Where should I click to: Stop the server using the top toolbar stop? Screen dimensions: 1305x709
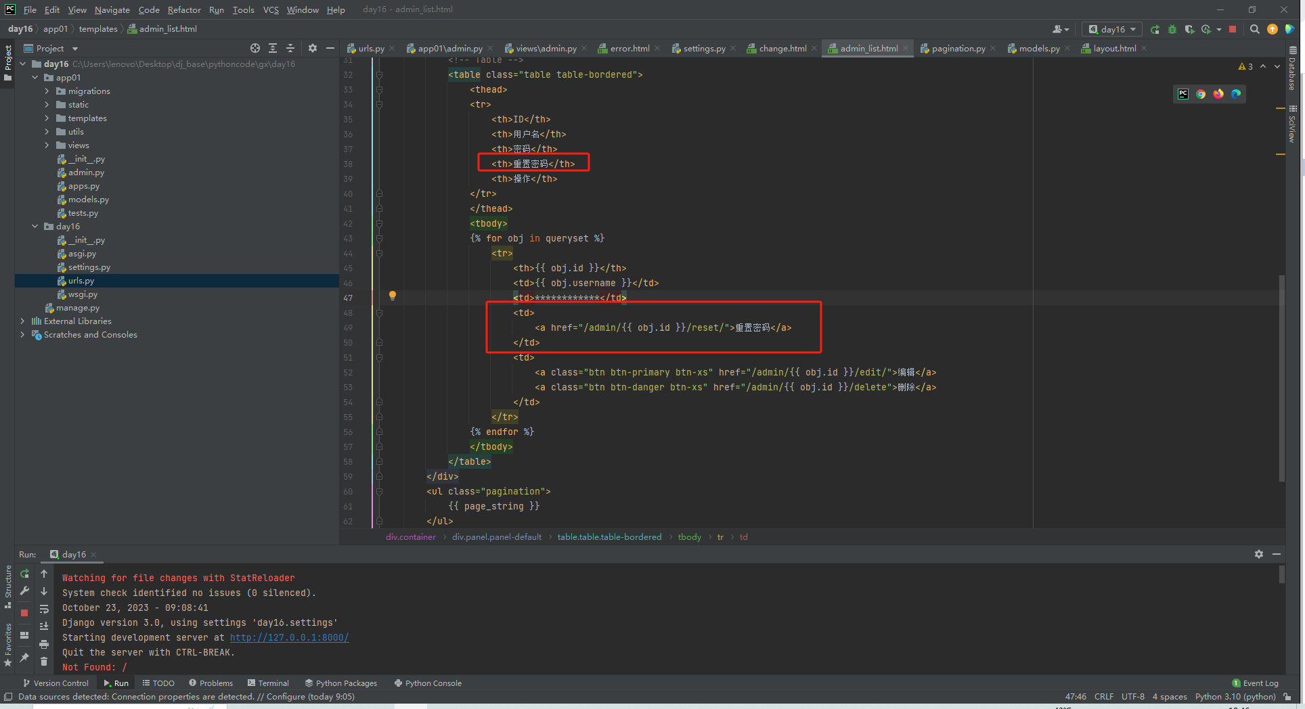[1233, 29]
